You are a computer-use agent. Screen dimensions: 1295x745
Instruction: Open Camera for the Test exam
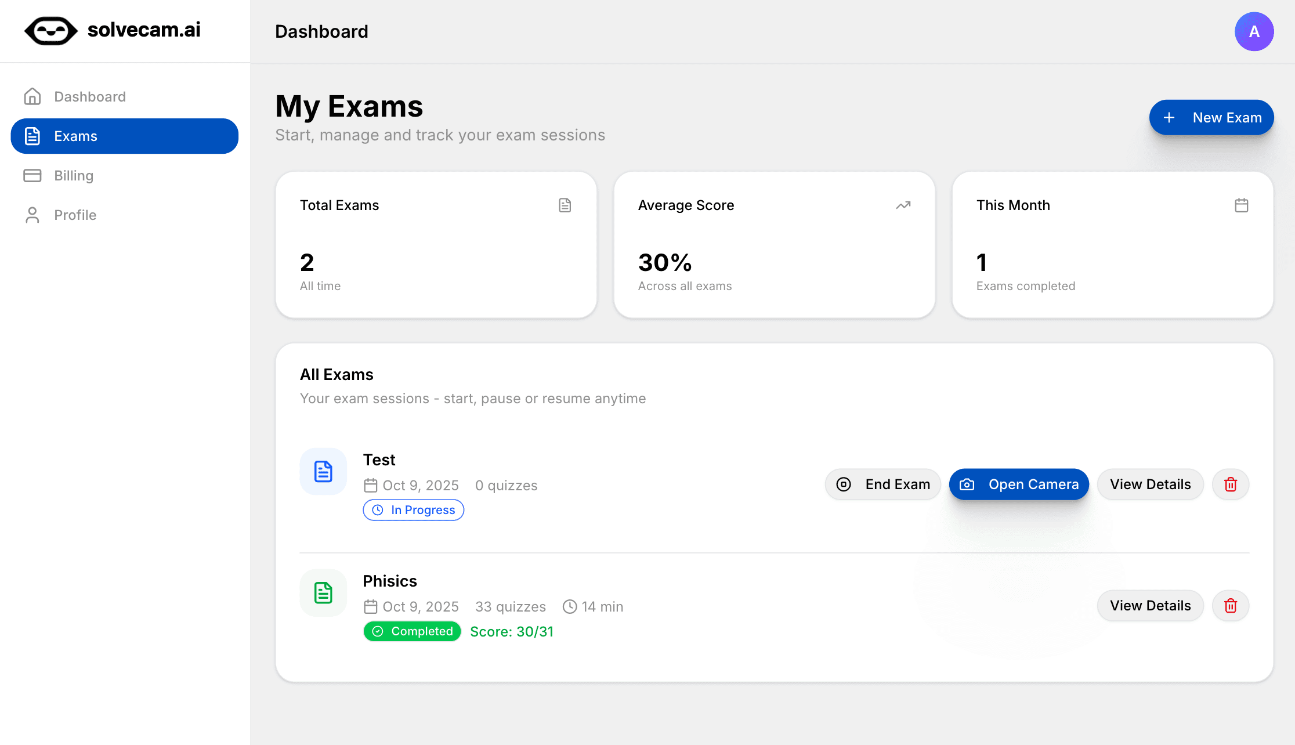click(1018, 484)
